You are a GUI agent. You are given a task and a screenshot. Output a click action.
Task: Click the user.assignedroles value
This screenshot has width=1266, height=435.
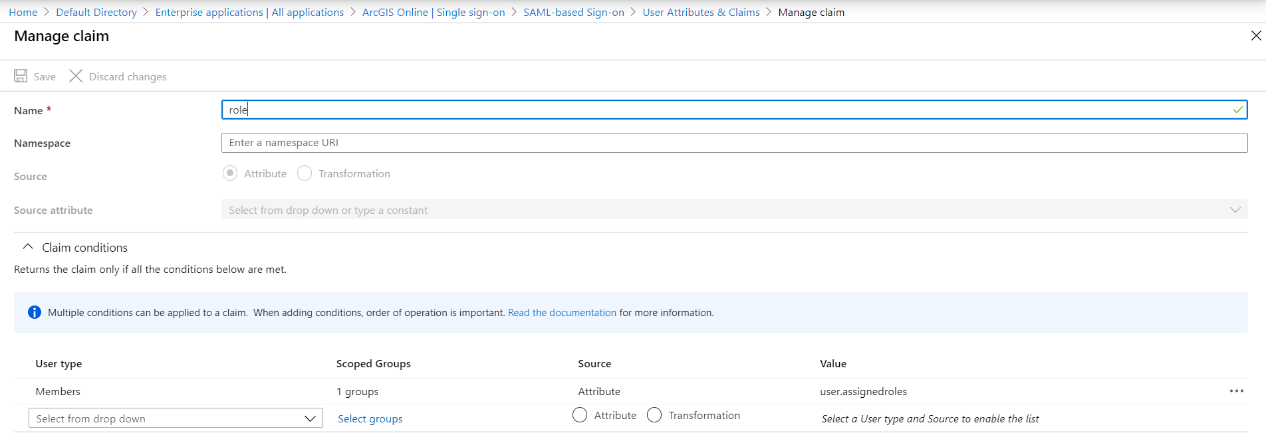(863, 392)
